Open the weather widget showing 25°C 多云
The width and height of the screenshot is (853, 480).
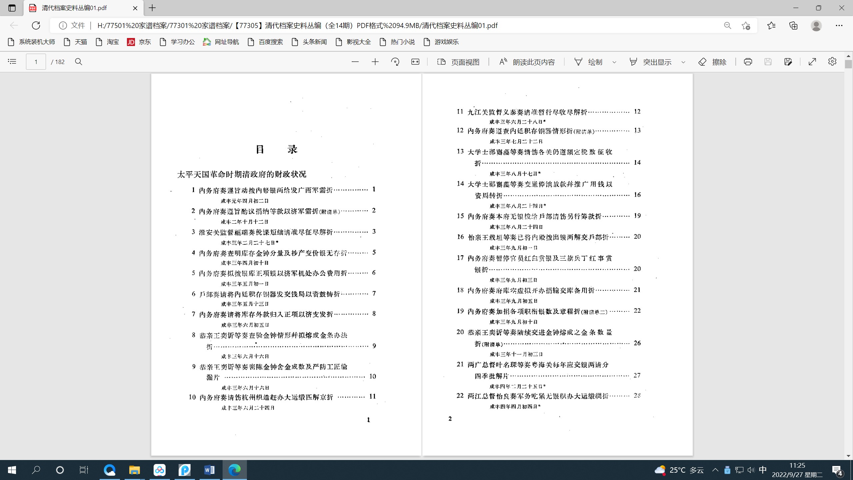tap(679, 470)
